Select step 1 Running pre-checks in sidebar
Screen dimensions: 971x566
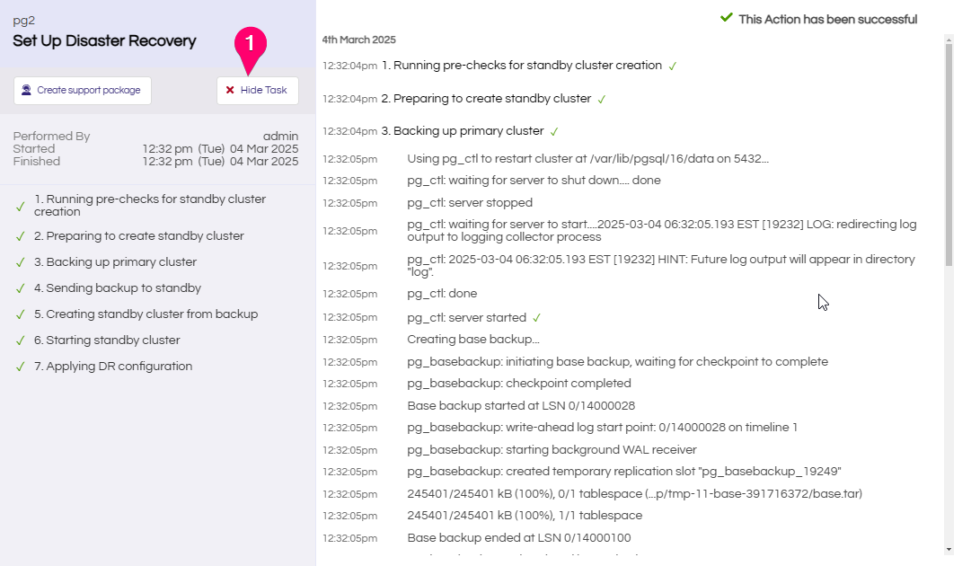pos(150,206)
